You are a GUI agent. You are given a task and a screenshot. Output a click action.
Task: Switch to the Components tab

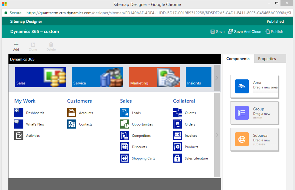[x=238, y=59]
